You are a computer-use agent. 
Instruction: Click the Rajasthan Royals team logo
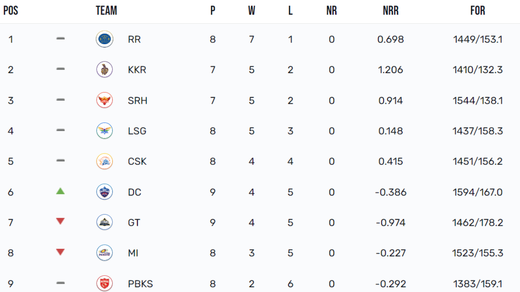[104, 39]
